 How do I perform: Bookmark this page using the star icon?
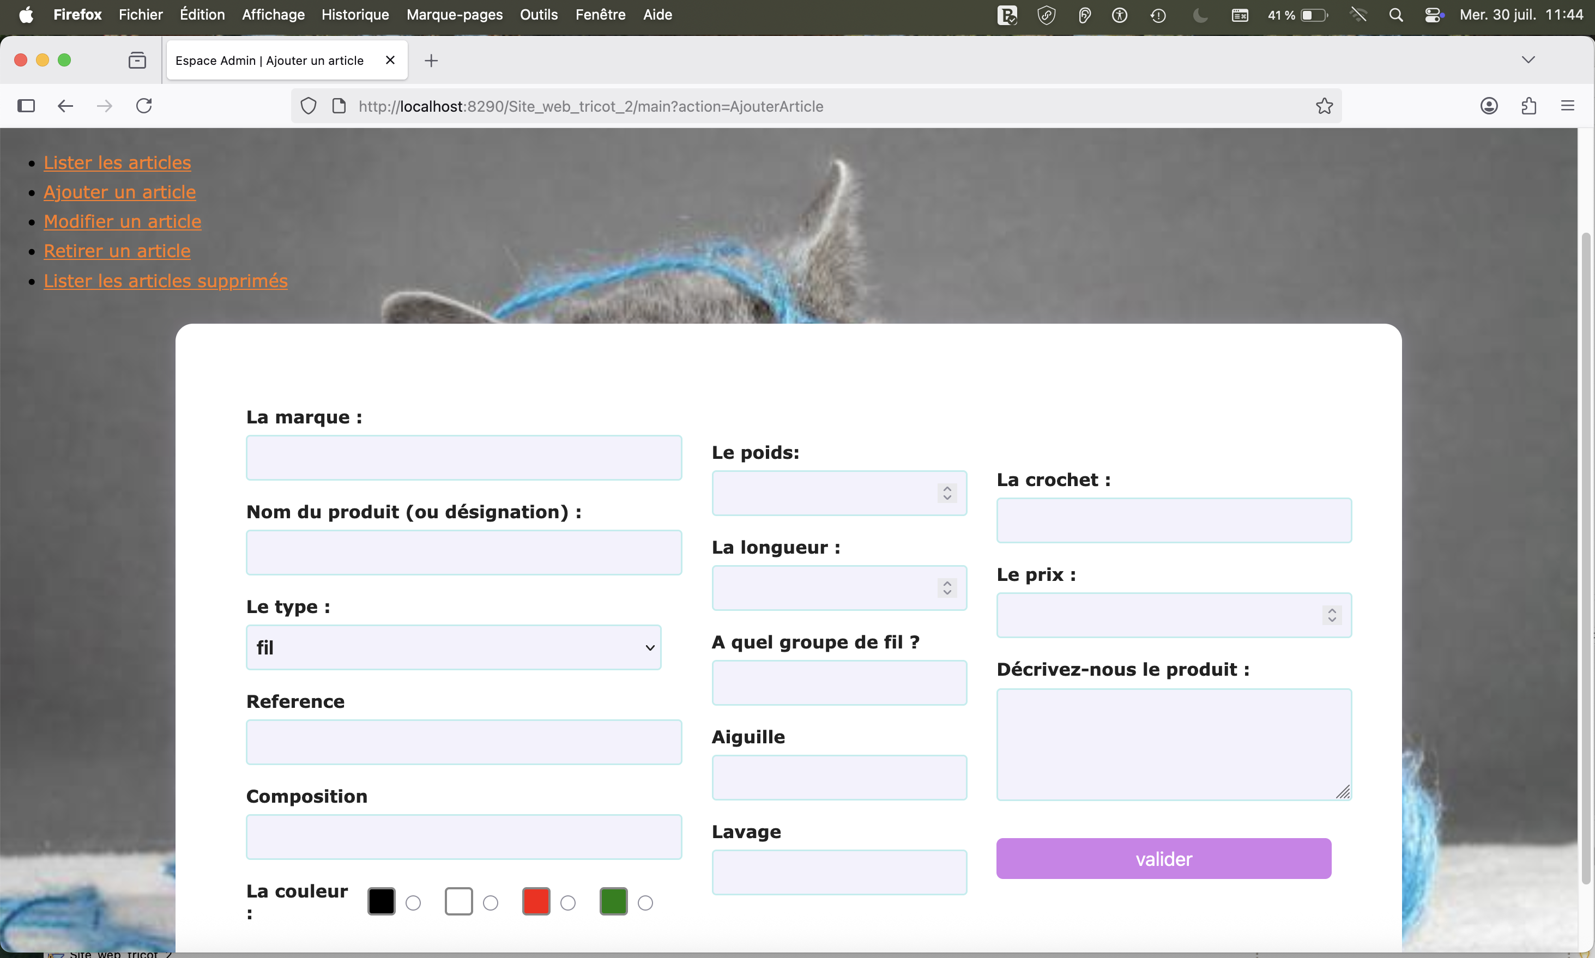coord(1324,106)
